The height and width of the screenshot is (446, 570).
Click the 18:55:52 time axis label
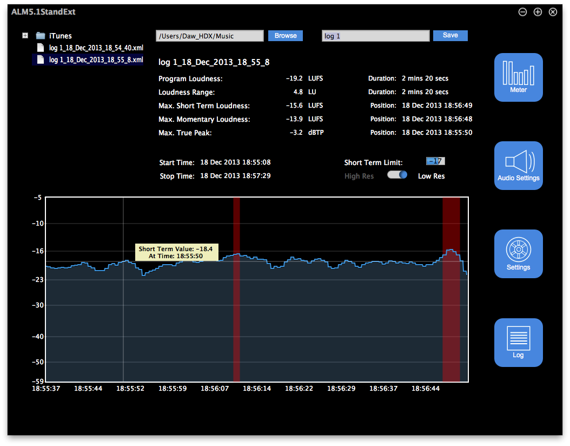click(130, 389)
